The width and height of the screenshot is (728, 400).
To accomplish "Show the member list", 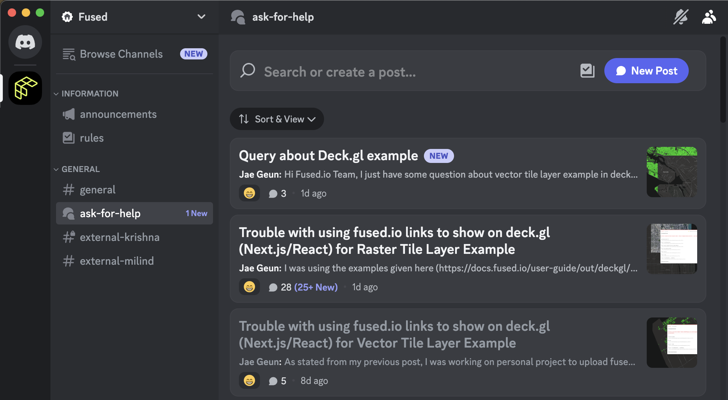I will [x=709, y=16].
